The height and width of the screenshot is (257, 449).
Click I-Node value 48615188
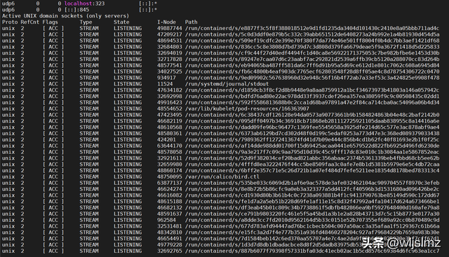[170, 202]
